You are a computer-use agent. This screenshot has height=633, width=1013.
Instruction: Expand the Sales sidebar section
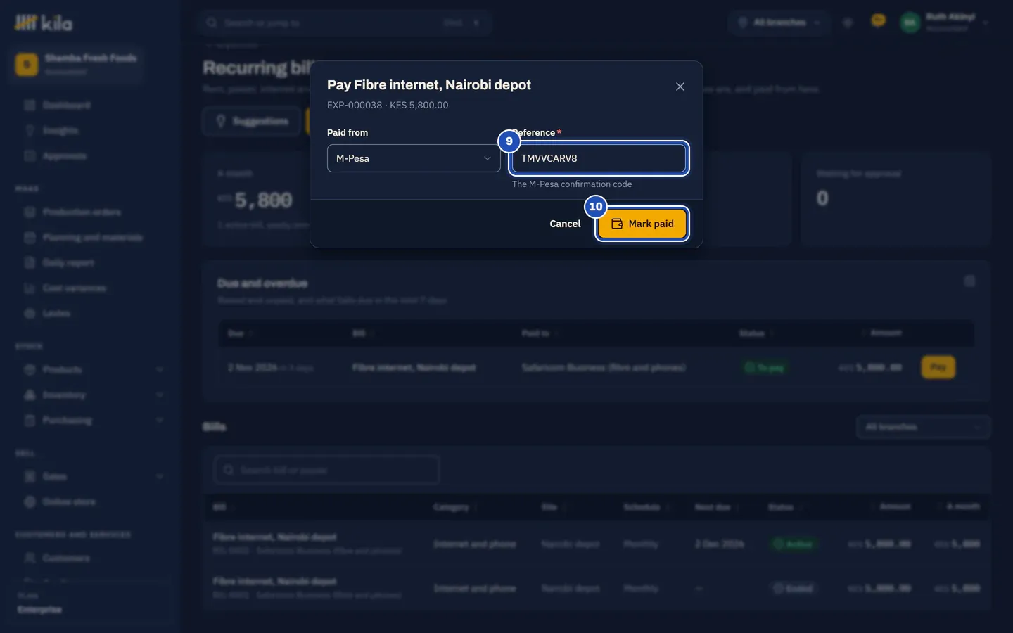tap(160, 477)
